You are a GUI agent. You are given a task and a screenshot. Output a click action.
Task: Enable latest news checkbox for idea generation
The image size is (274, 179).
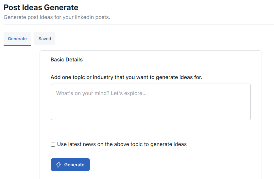tap(53, 144)
